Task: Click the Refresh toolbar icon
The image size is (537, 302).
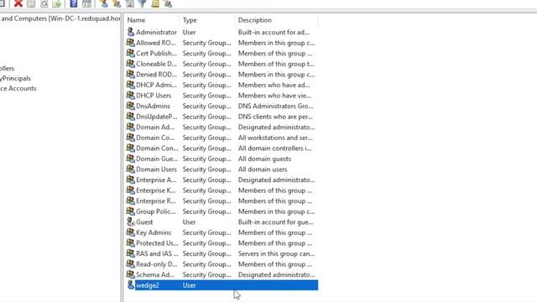Action: pyautogui.click(x=44, y=3)
